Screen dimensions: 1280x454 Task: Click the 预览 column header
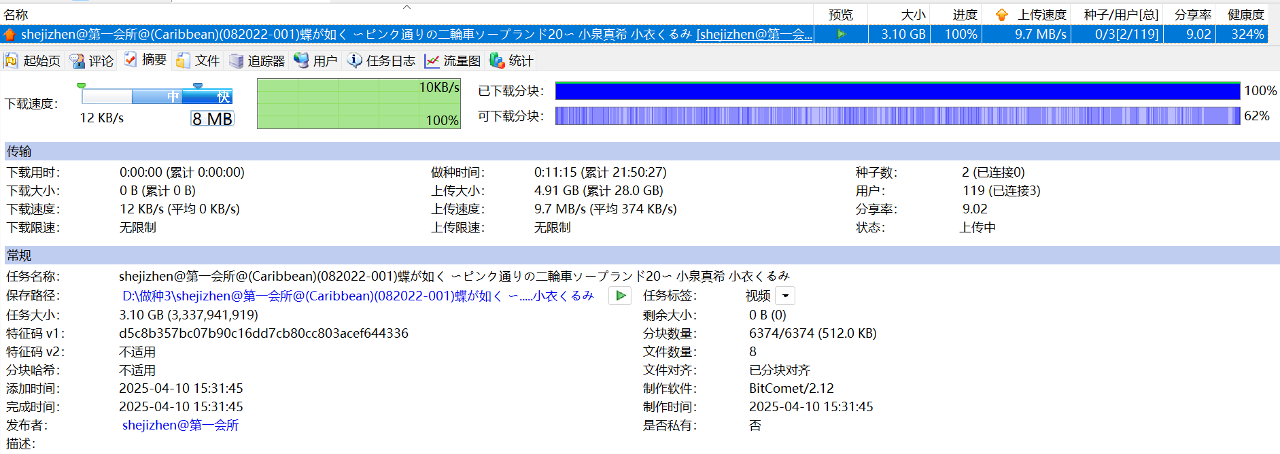coord(841,14)
